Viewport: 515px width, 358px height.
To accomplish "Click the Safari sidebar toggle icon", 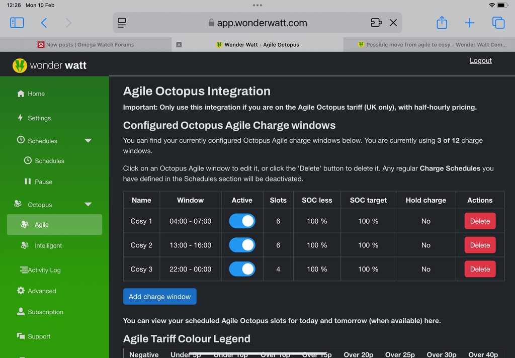I will (17, 23).
